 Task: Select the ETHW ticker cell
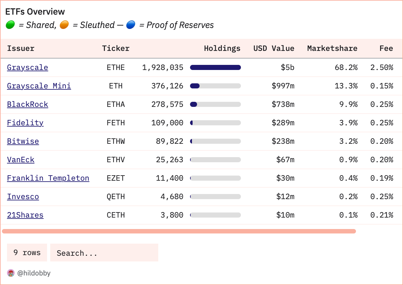tap(116, 141)
